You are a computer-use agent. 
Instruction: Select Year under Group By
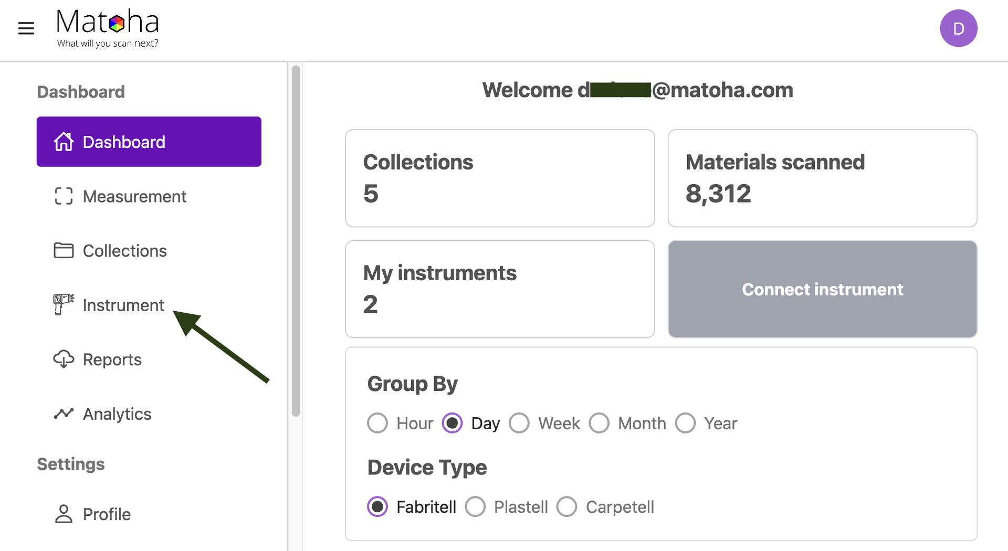(x=685, y=423)
